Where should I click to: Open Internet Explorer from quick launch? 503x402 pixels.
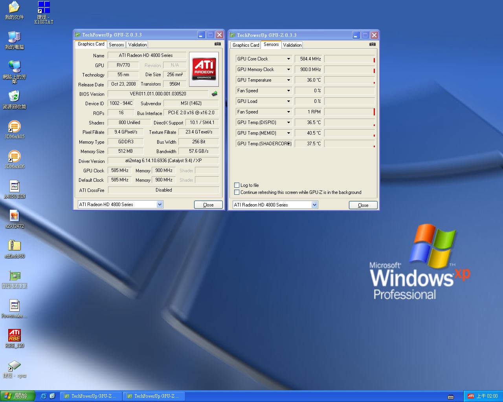coord(43,396)
